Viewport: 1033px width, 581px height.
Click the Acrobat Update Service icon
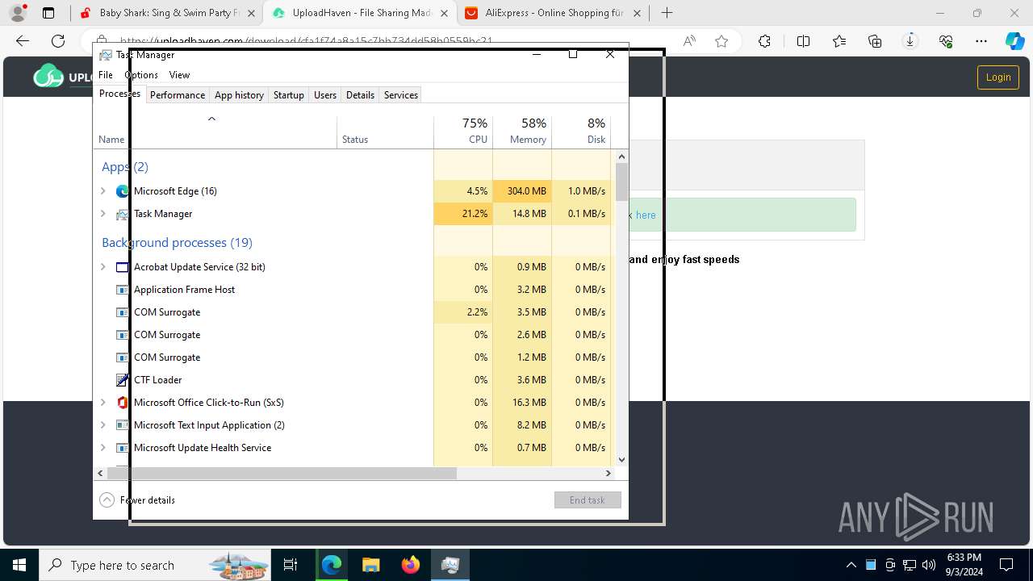click(123, 267)
